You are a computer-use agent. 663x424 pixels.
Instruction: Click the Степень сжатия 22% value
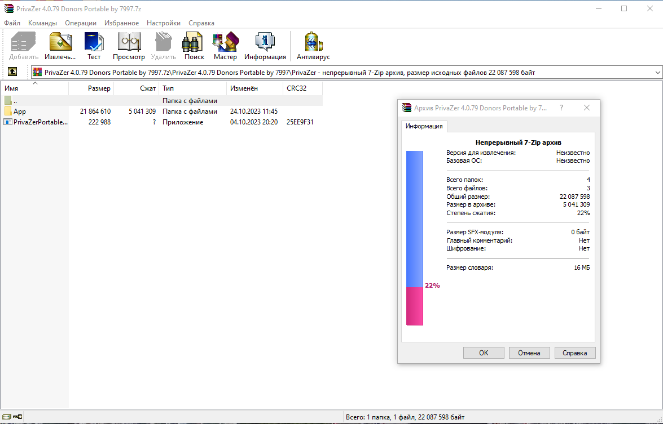tap(583, 213)
